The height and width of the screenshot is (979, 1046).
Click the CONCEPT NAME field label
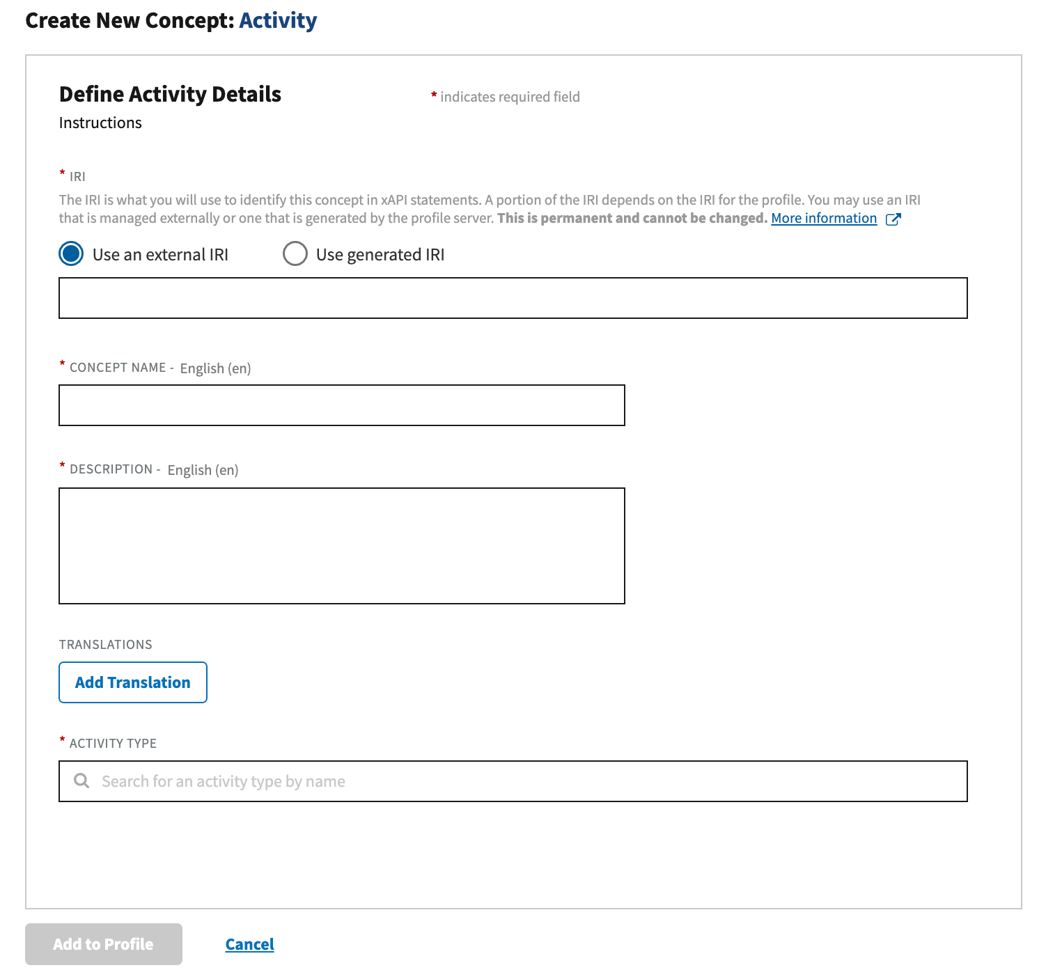pyautogui.click(x=118, y=368)
